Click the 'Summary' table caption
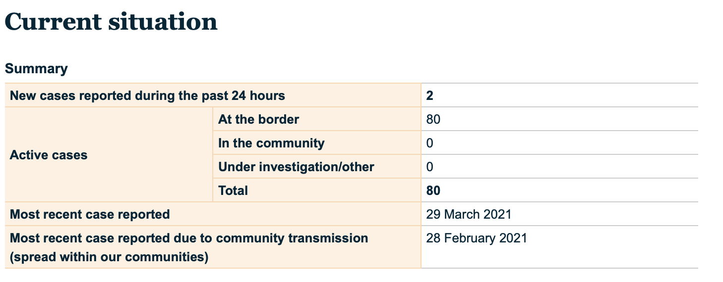The image size is (723, 282). pyautogui.click(x=36, y=68)
